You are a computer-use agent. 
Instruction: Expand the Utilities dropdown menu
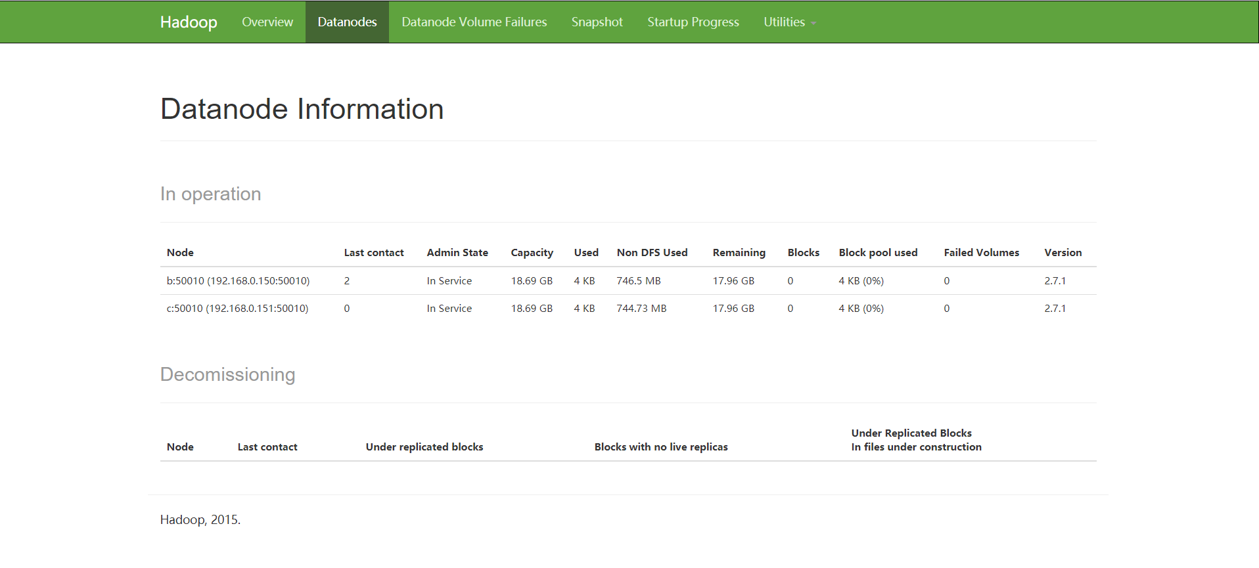click(790, 22)
